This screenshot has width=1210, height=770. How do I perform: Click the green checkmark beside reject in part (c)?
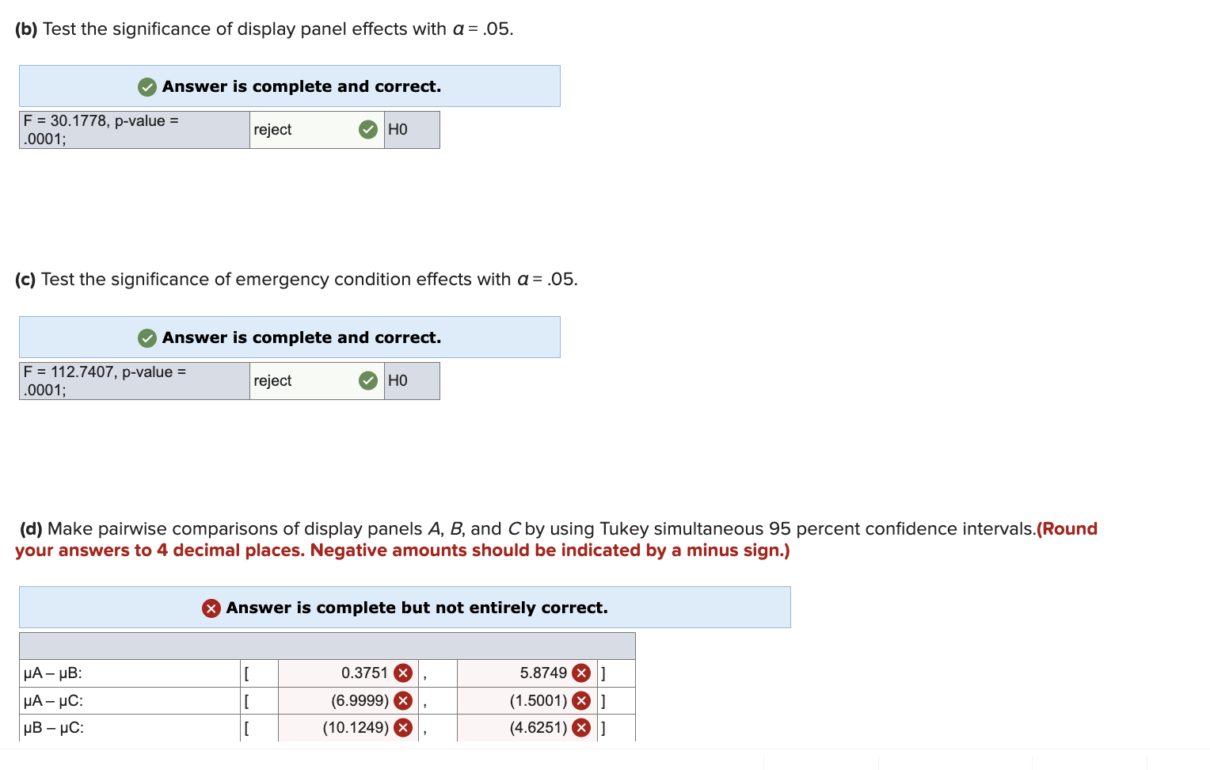(x=367, y=380)
